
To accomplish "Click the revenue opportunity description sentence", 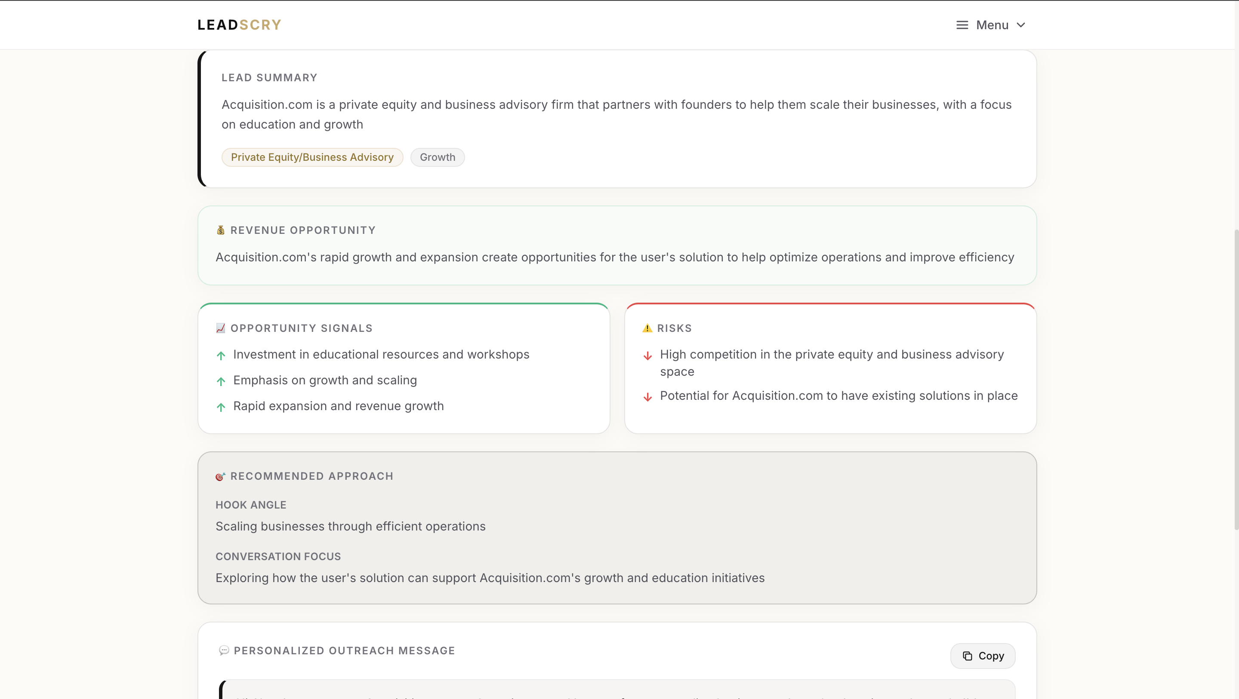I will coord(615,257).
